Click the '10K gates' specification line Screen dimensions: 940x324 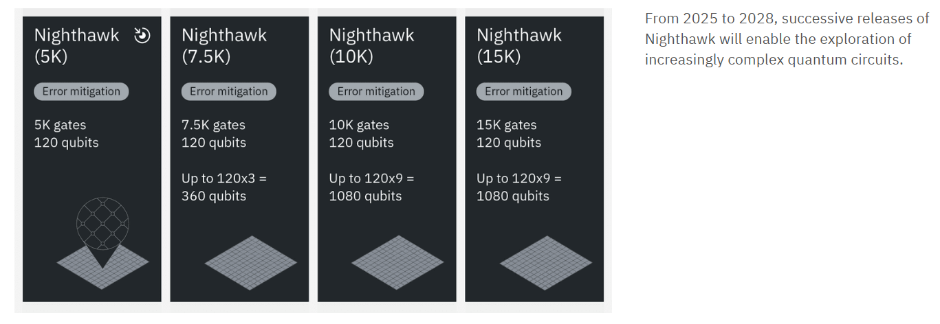[x=359, y=125]
